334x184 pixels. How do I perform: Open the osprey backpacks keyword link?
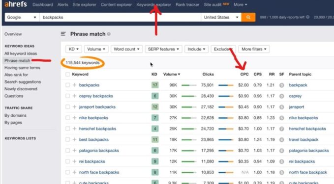pyautogui.click(x=96, y=96)
